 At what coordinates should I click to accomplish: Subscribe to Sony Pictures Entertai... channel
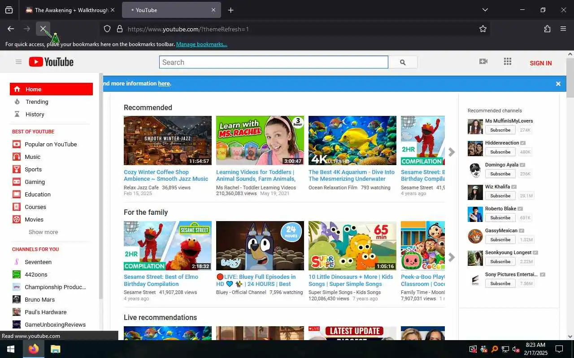point(500,283)
